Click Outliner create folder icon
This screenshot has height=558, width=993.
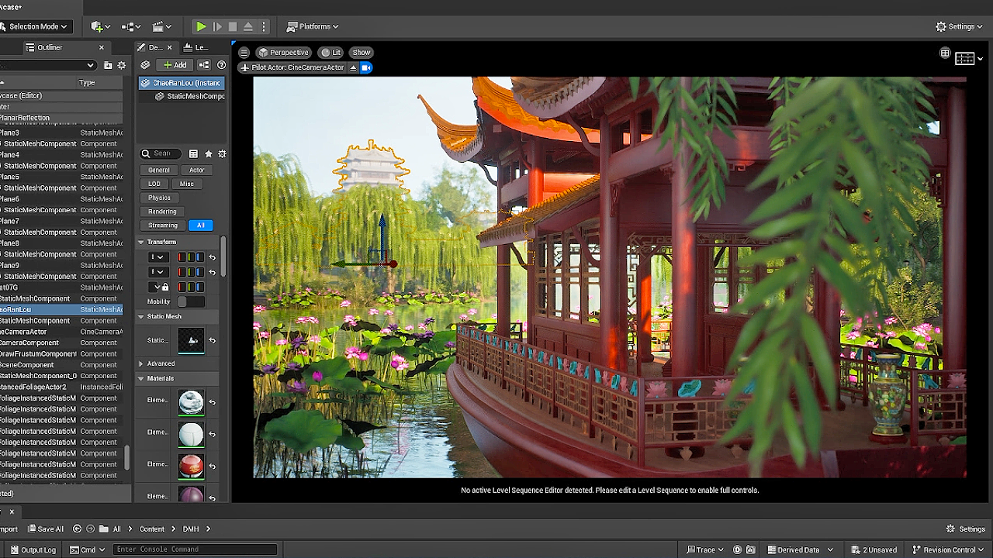click(x=108, y=65)
